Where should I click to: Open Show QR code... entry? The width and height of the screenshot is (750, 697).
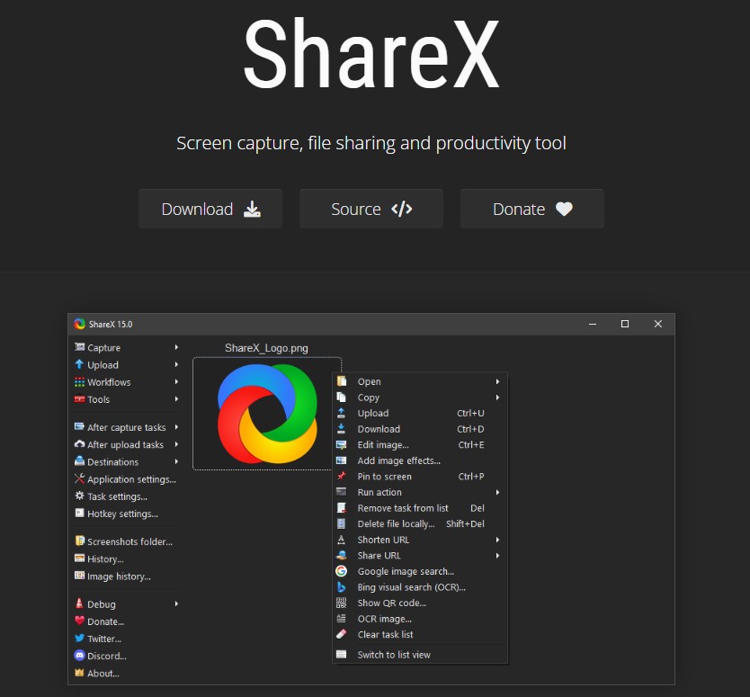pyautogui.click(x=419, y=603)
